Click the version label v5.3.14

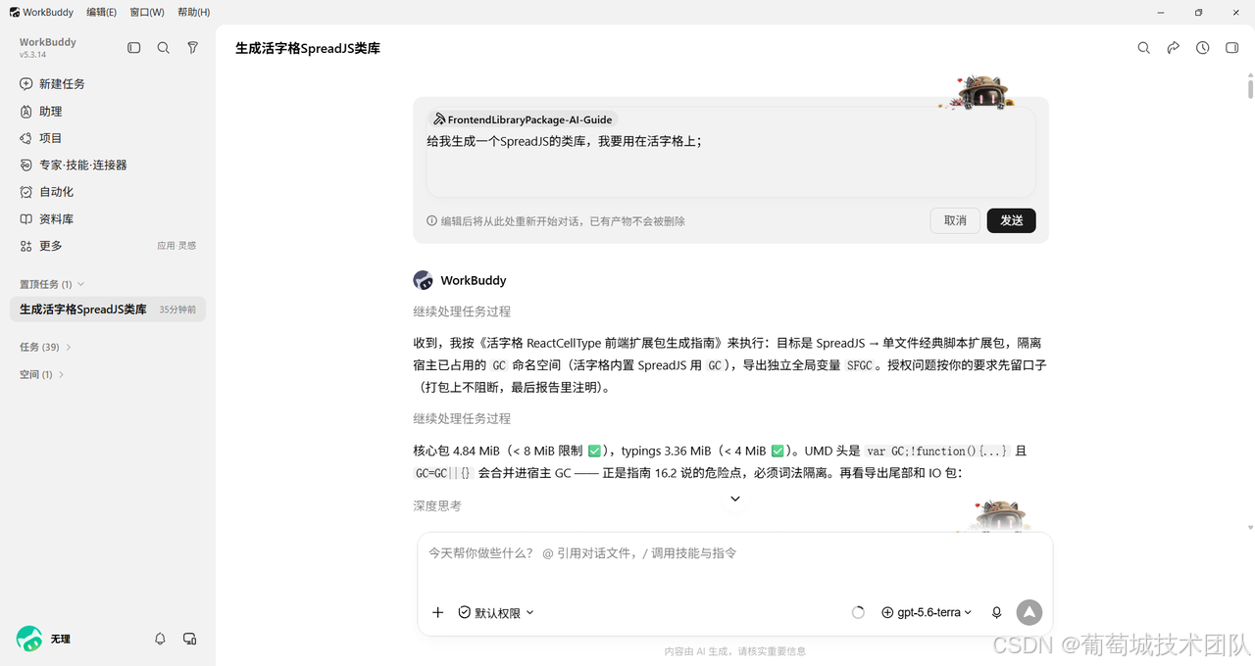[32, 55]
